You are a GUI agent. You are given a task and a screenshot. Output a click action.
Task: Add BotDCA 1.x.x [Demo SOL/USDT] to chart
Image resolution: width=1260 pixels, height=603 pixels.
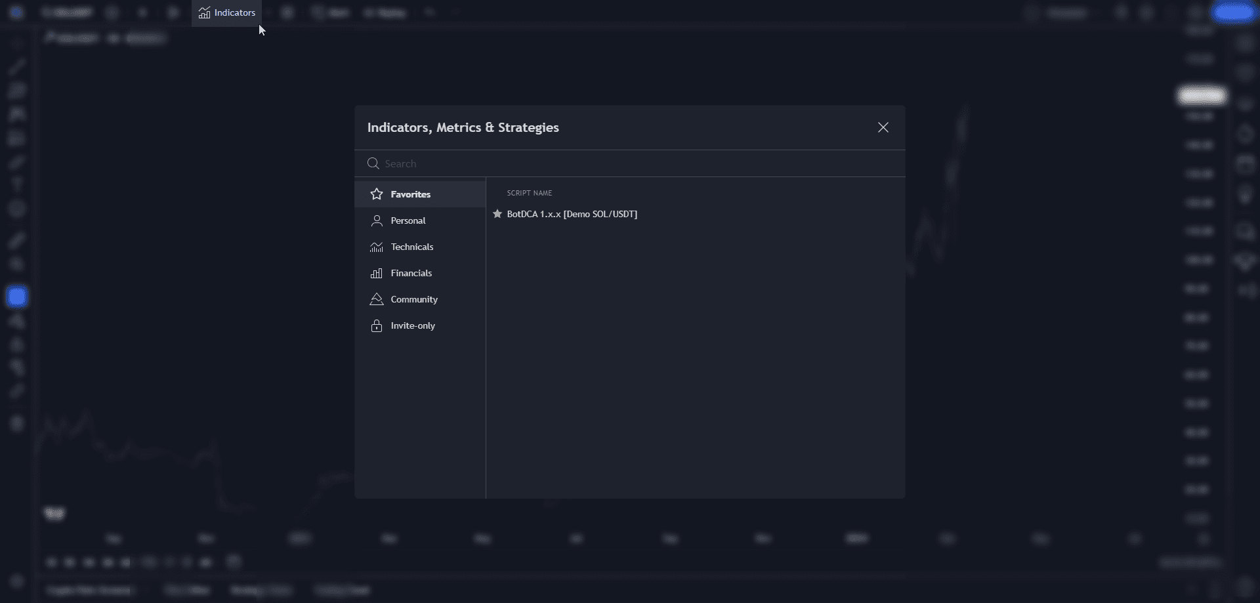[572, 214]
